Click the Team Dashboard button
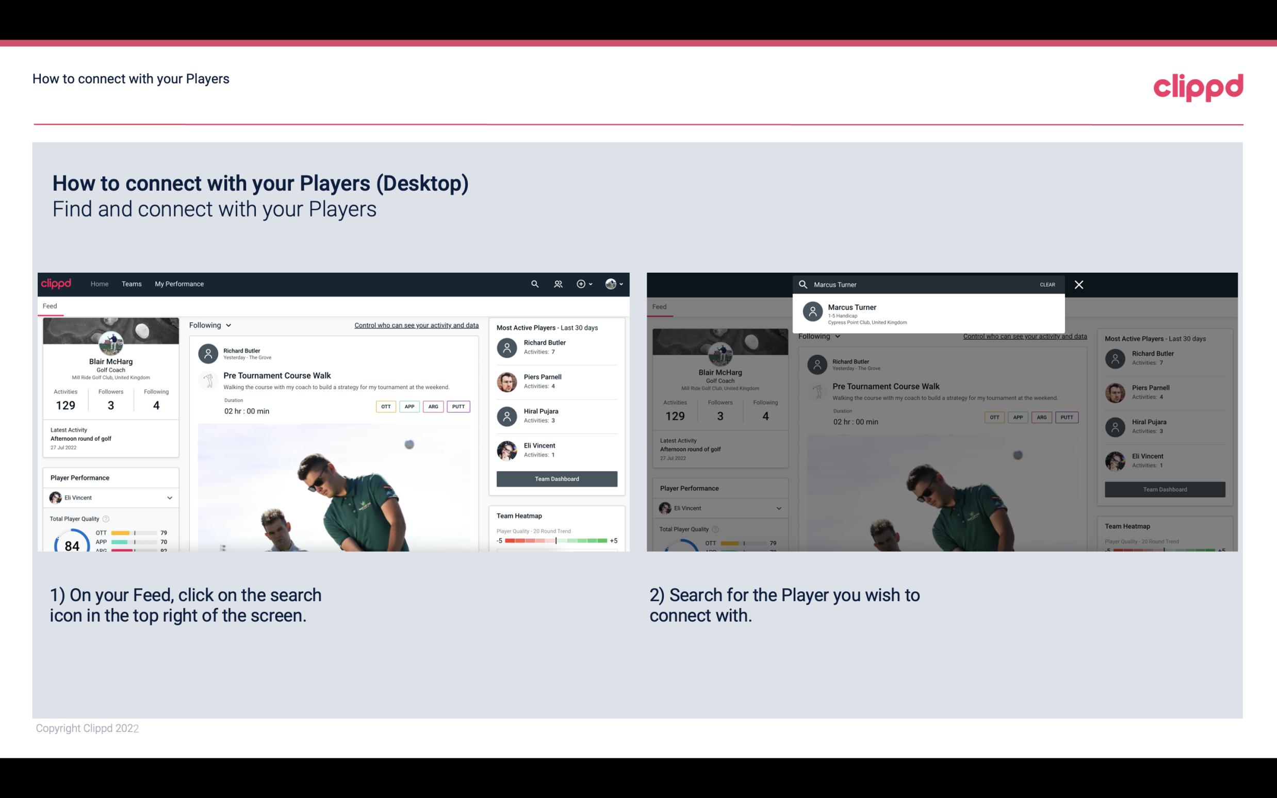The height and width of the screenshot is (798, 1277). coord(556,478)
